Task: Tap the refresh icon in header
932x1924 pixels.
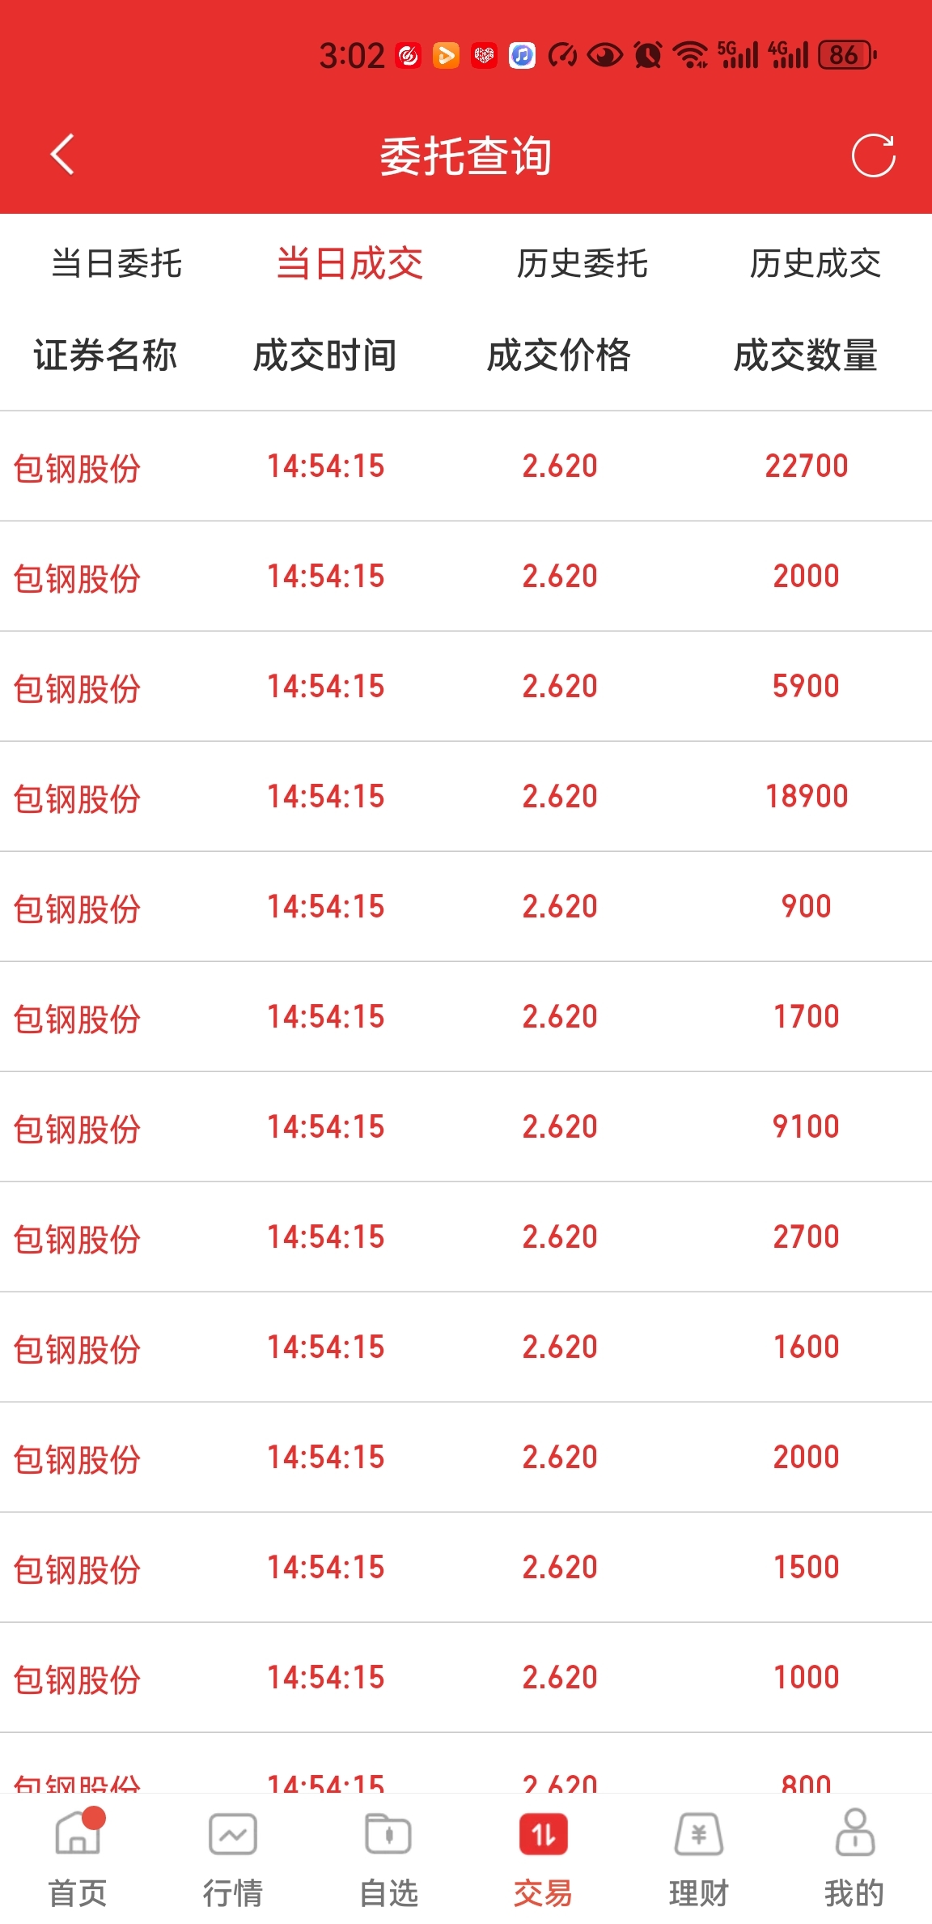Action: 874,155
